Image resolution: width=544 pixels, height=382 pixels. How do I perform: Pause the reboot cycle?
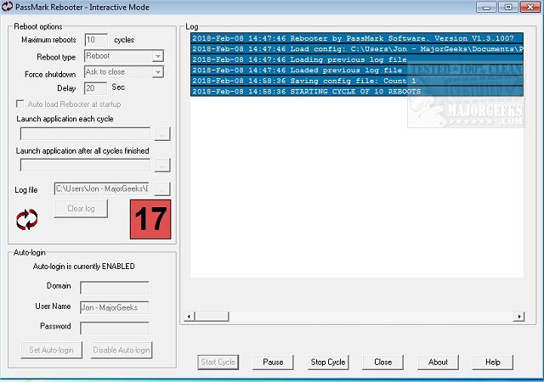273,362
